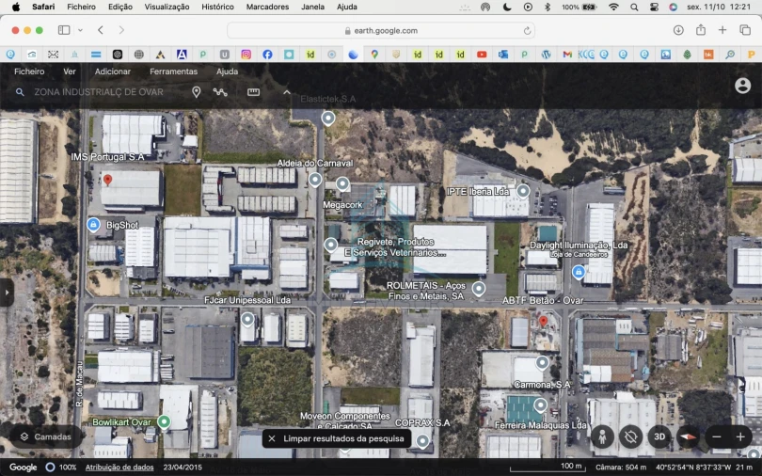Open the user account avatar
Screen dimensions: 762x476
[742, 86]
